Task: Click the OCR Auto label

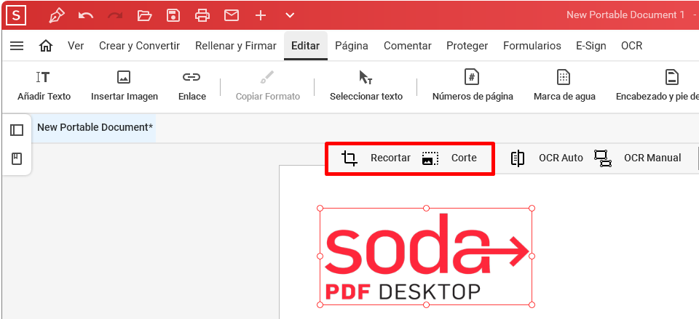Action: (561, 158)
